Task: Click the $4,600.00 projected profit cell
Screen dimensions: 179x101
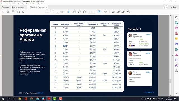Action: click(x=116, y=88)
